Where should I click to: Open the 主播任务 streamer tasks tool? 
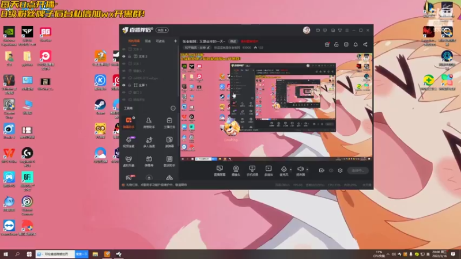(x=169, y=123)
